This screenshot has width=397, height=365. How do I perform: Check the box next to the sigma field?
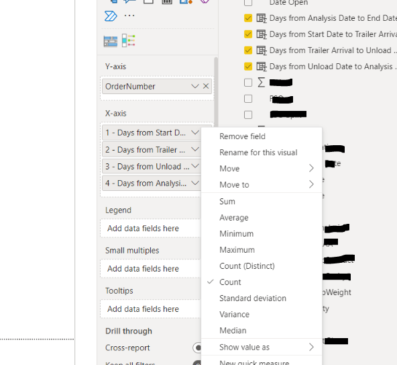pyautogui.click(x=248, y=83)
